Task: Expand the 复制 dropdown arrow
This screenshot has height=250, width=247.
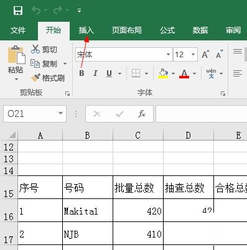Action: click(x=65, y=63)
